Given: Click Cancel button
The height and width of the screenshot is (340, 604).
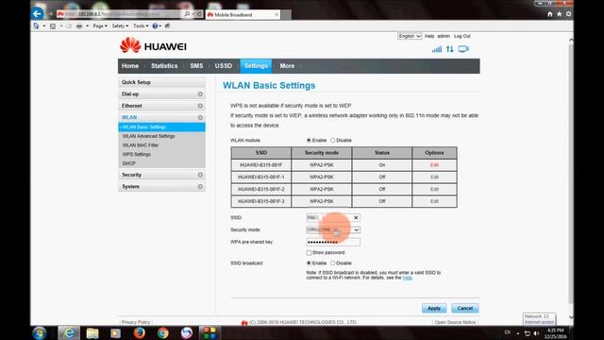Looking at the screenshot, I should 465,309.
